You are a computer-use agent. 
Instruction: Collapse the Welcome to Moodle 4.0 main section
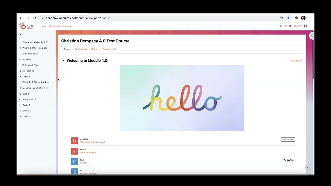coord(64,60)
